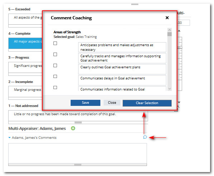
Task: Check 'Anticipates problems and makes adjustments' box
Action: pyautogui.click(x=55, y=43)
